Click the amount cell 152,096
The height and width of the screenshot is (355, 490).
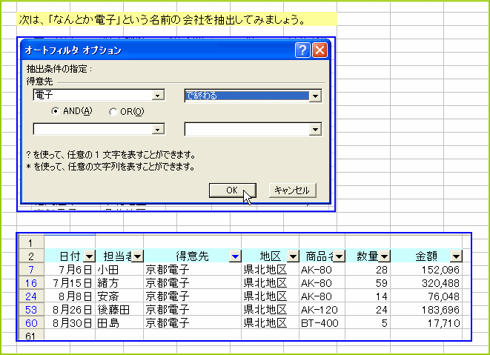(x=426, y=269)
